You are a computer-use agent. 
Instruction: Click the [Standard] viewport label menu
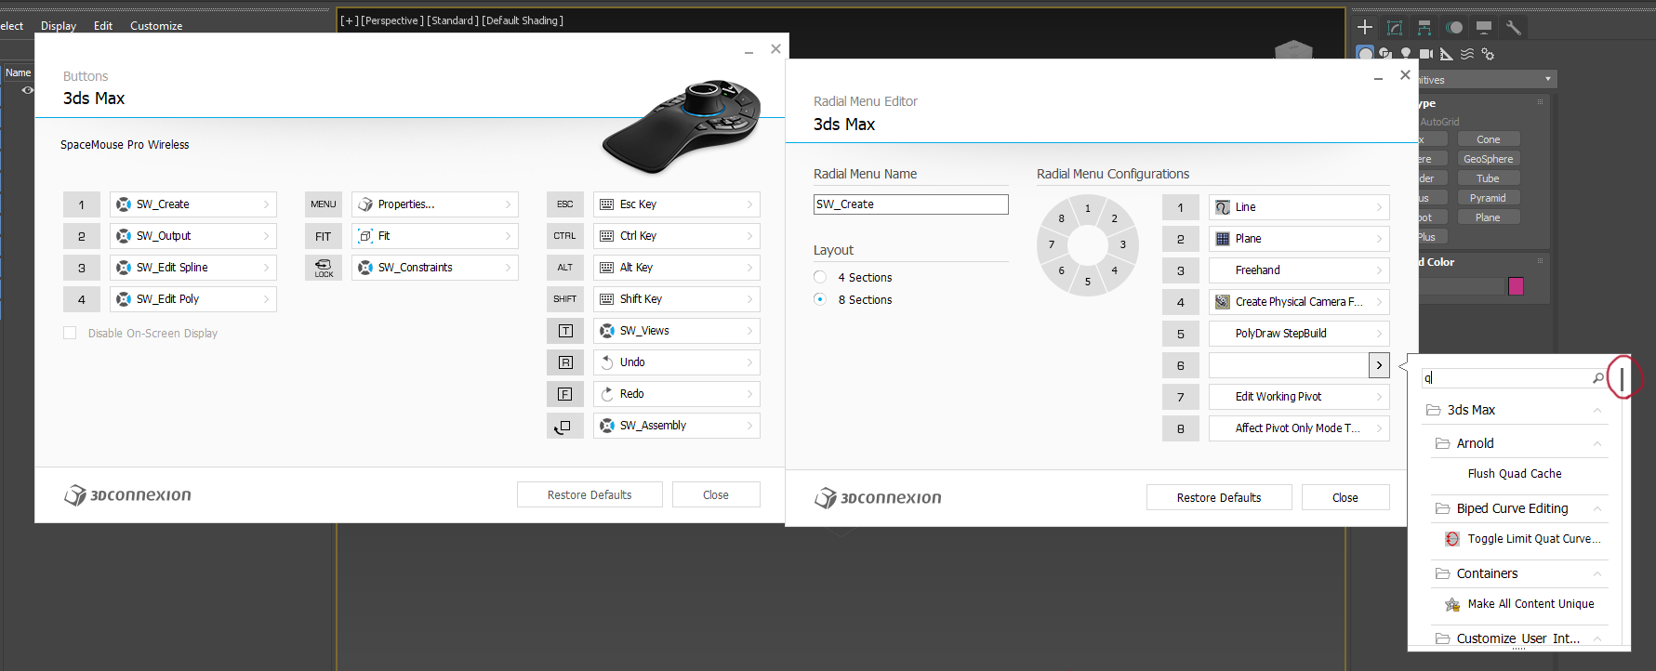pyautogui.click(x=452, y=20)
